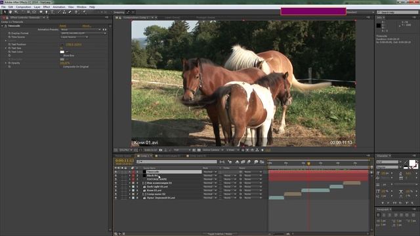Click the brainstorm icon in timeline

click(x=256, y=162)
